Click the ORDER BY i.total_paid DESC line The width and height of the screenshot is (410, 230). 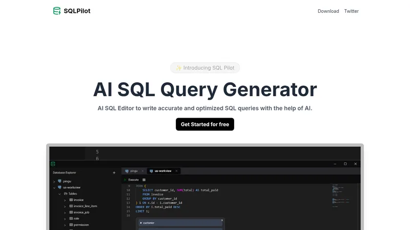pos(158,207)
